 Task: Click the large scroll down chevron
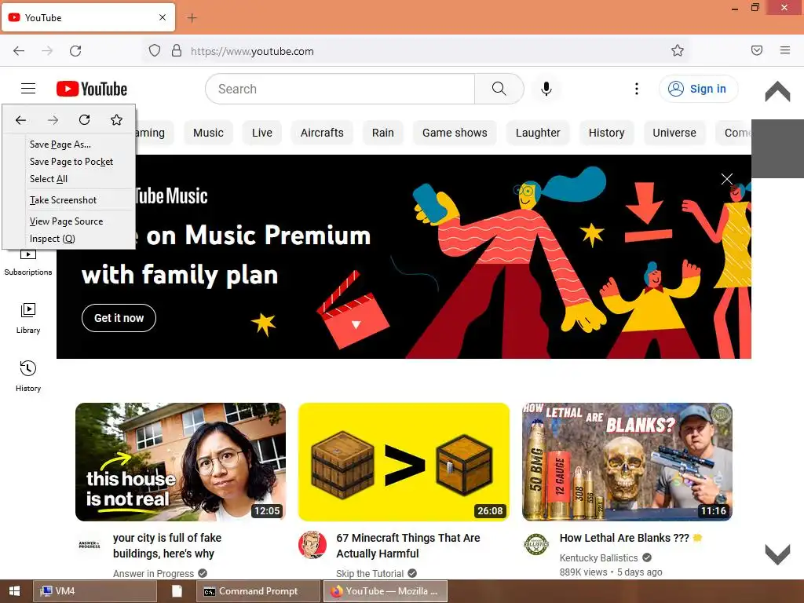(777, 554)
